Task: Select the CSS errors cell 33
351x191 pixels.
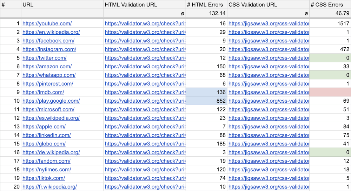Action: click(x=330, y=67)
